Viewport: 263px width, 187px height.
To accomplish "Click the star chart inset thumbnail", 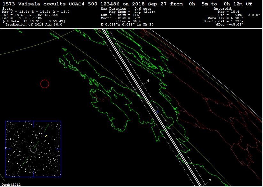I will 33,149.
